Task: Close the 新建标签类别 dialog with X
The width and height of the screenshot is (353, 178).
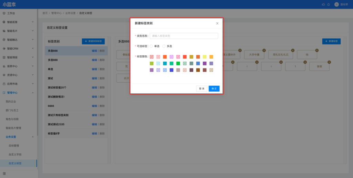Action: [x=217, y=23]
